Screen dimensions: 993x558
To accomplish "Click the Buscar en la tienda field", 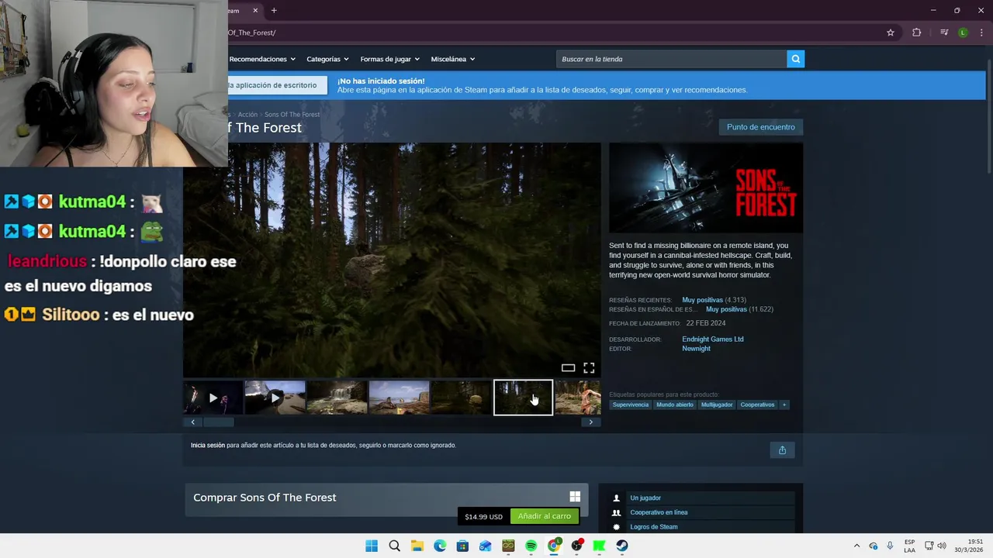I will (x=671, y=59).
